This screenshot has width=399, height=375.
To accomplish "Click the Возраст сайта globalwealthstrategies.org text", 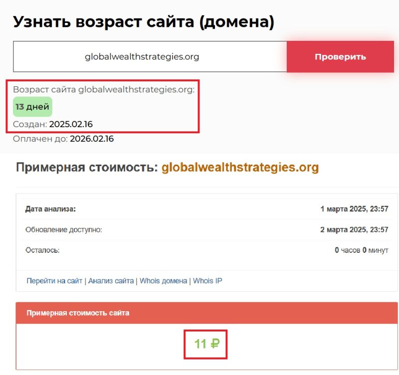I will click(x=104, y=90).
